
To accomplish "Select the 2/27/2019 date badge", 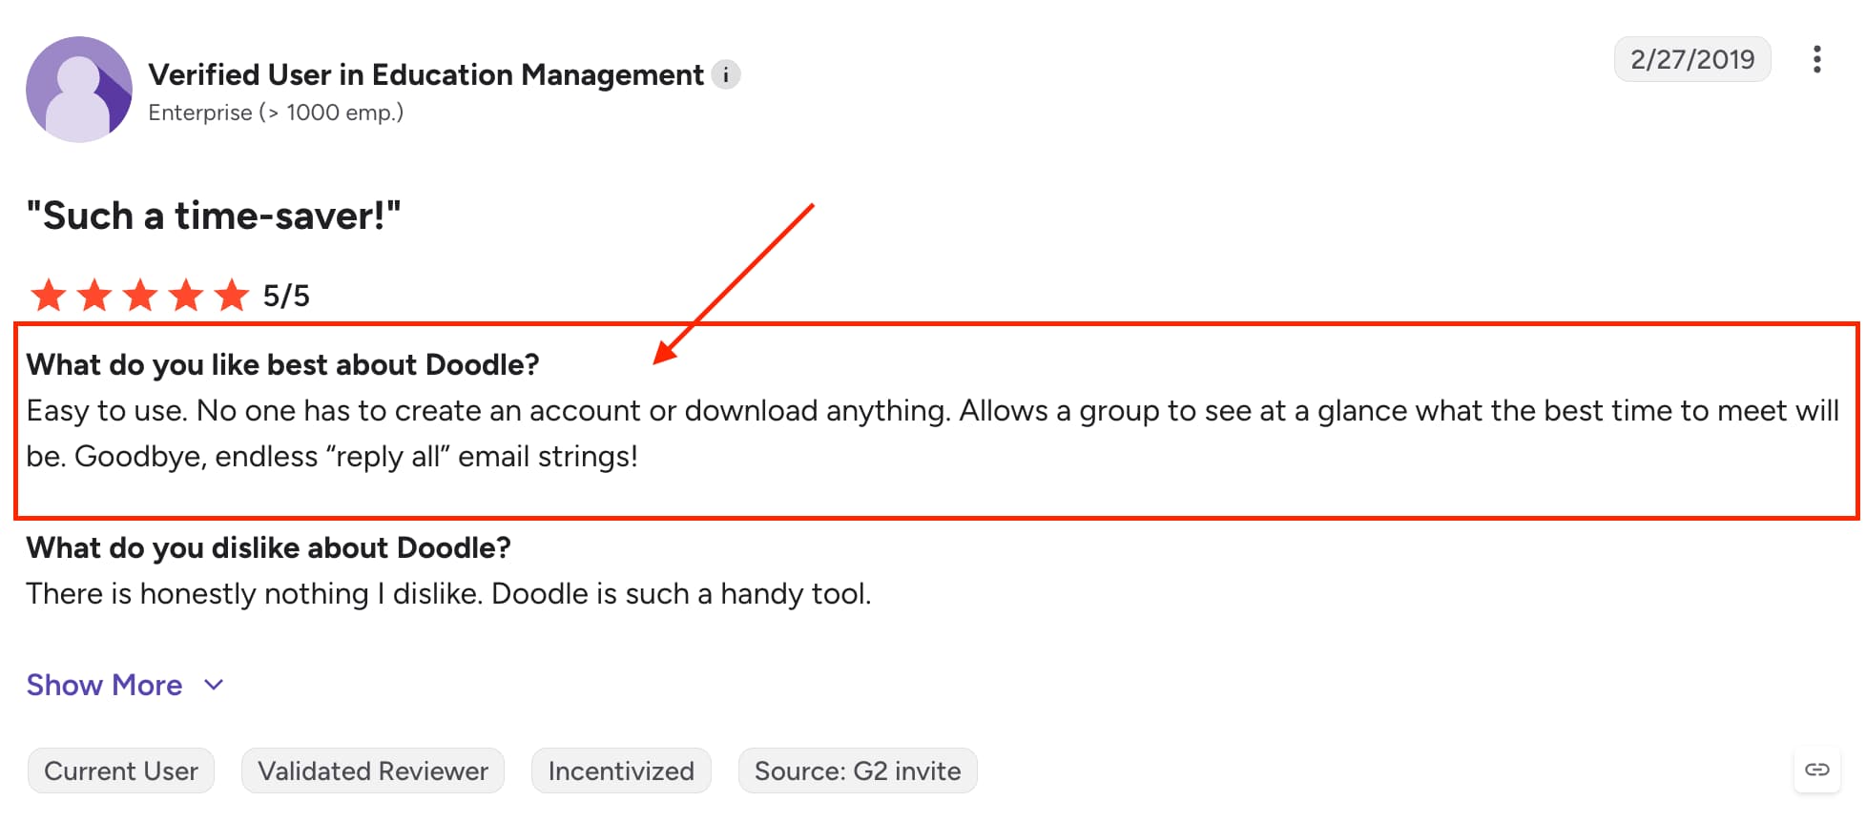I will click(1692, 59).
